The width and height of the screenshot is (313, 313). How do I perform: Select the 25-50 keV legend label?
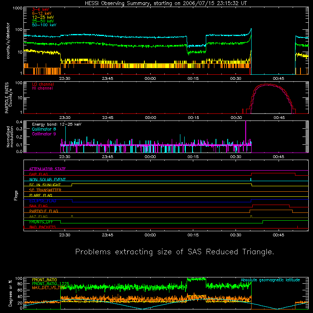pos(43,21)
